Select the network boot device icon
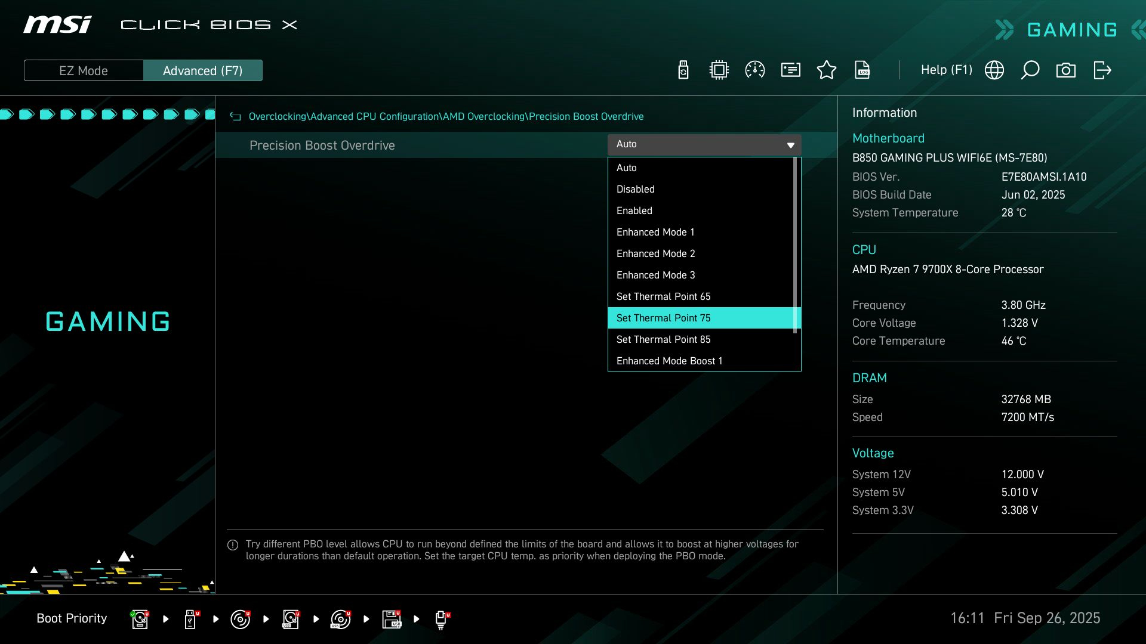Screen dimensions: 1146x644 (x=441, y=619)
